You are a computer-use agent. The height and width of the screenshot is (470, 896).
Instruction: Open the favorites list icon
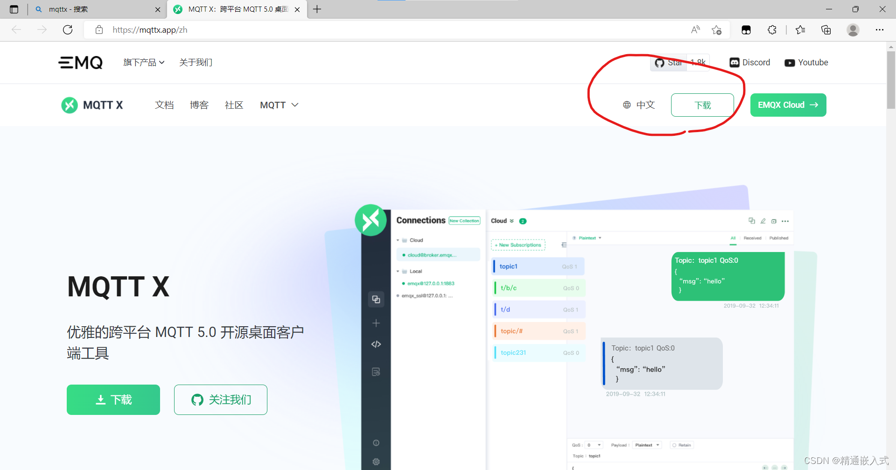[800, 30]
